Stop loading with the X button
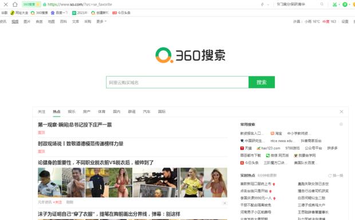 [6, 5]
